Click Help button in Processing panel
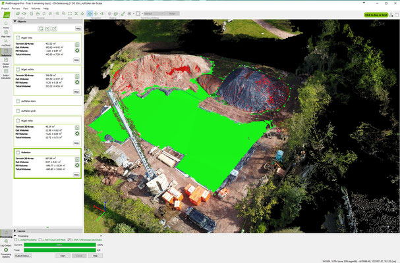 (x=95, y=256)
